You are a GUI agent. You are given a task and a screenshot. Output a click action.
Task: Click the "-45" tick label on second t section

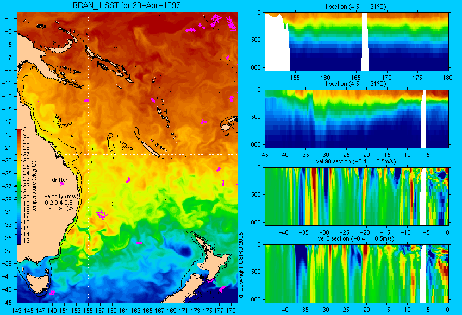click(264, 155)
